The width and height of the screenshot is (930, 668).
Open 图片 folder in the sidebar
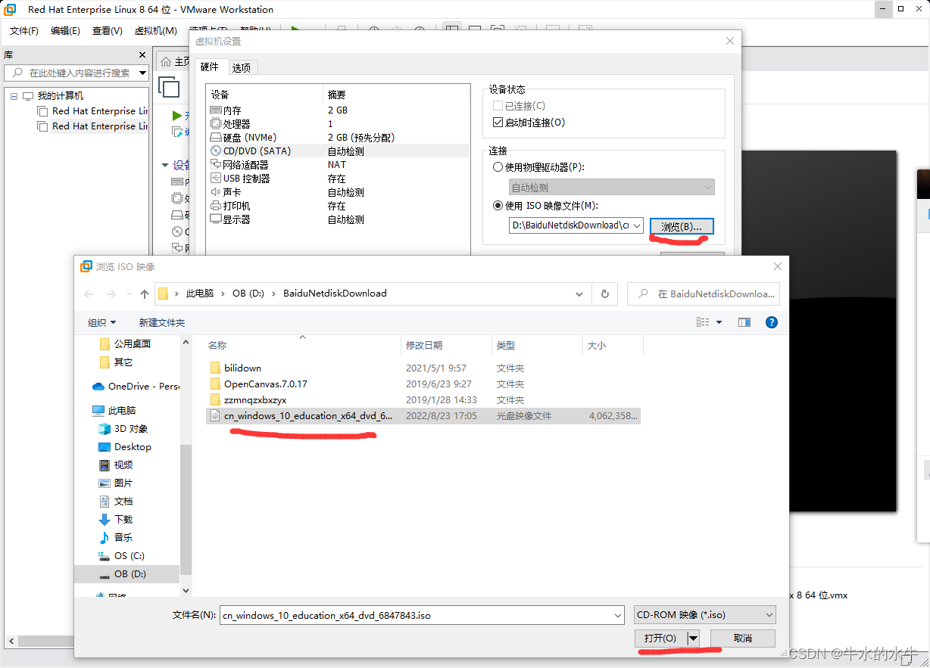coord(116,483)
